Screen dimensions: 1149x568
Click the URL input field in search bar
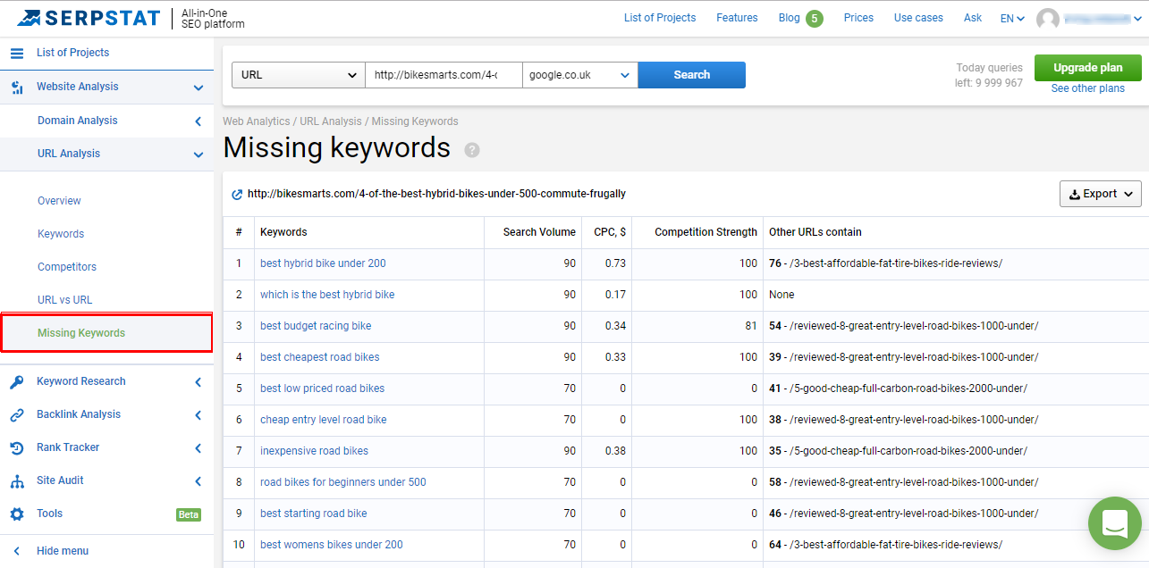(444, 75)
